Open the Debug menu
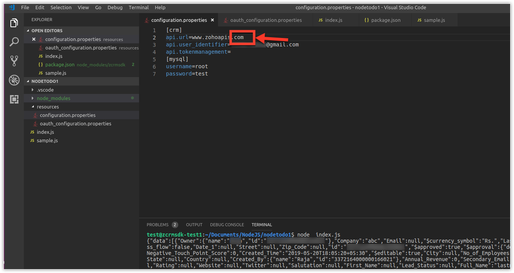The width and height of the screenshot is (514, 273). (x=115, y=7)
